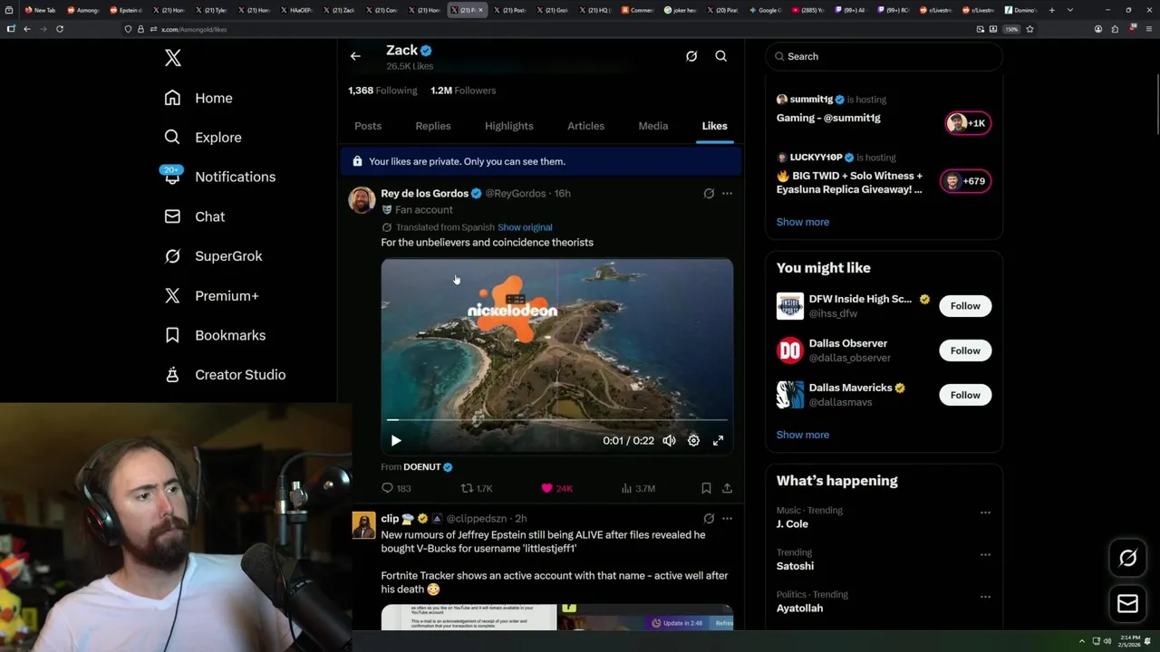1160x652 pixels.
Task: Click the video progress bar
Action: coord(557,419)
